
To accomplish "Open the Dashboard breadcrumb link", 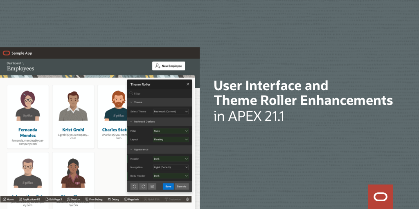I will point(14,63).
